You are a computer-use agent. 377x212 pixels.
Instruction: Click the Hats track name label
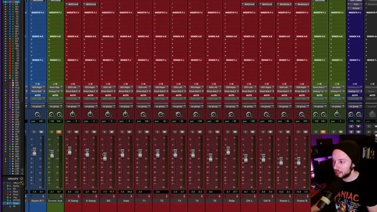point(125,201)
